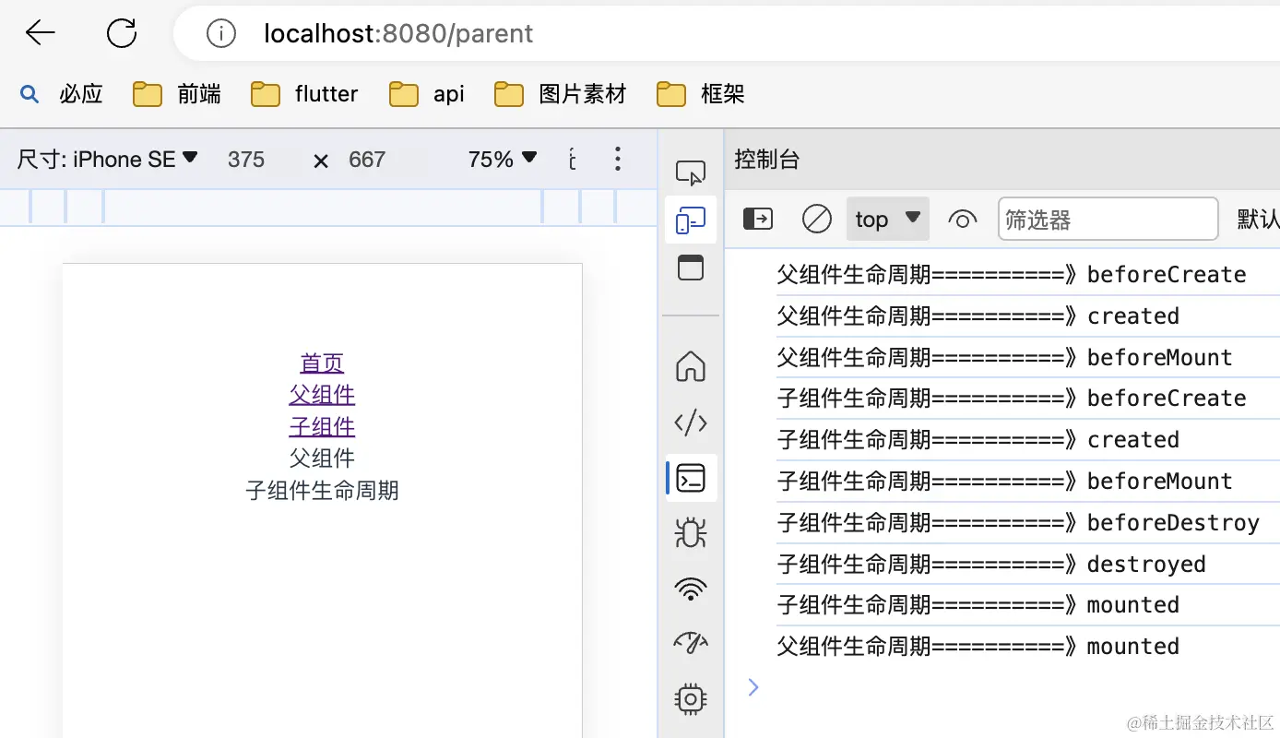Navigate to 子组件 via the link

322,426
